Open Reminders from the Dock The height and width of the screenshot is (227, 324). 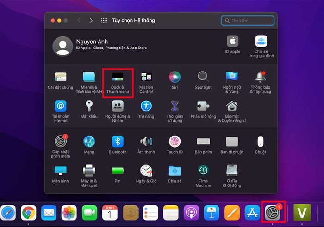point(150,213)
